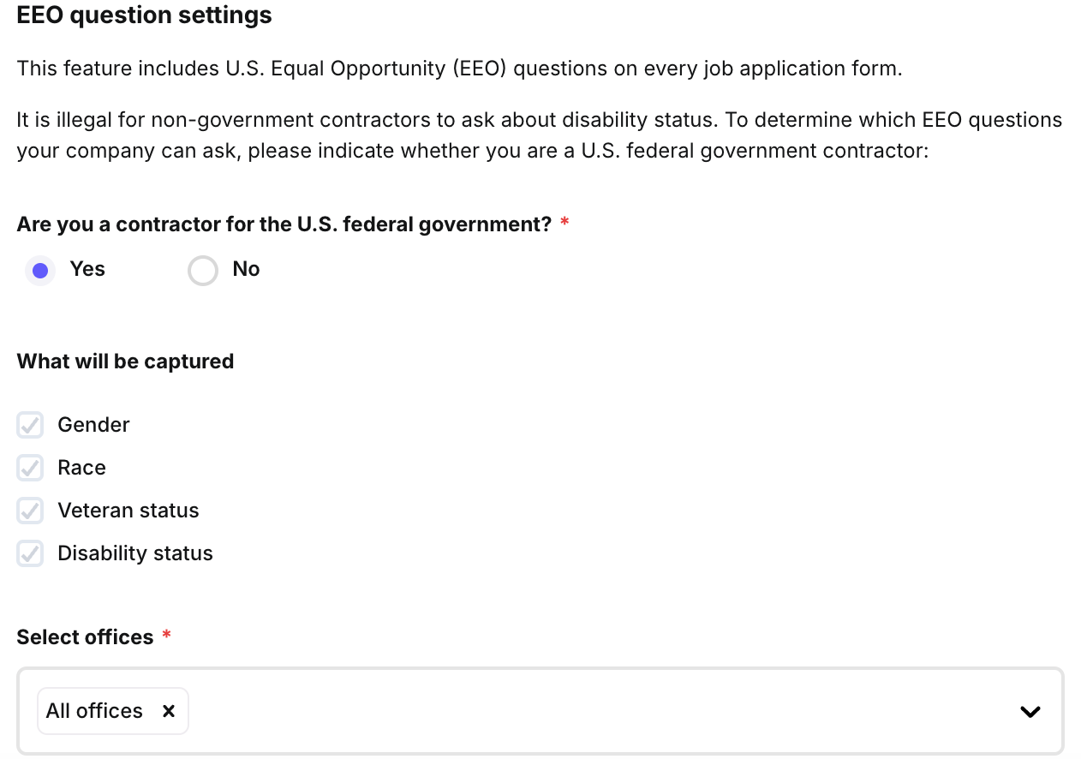Click the No label text
The width and height of the screenshot is (1081, 759).
246,269
